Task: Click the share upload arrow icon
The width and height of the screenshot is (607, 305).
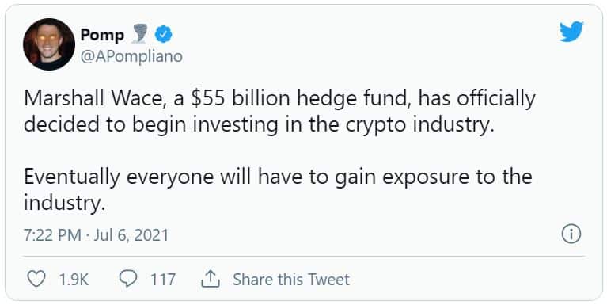Action: pyautogui.click(x=211, y=279)
